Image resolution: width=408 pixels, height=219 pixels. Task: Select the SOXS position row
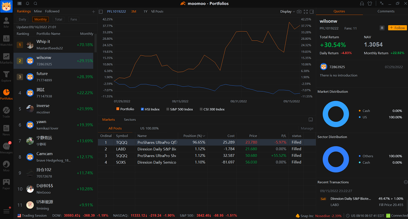pos(207,162)
